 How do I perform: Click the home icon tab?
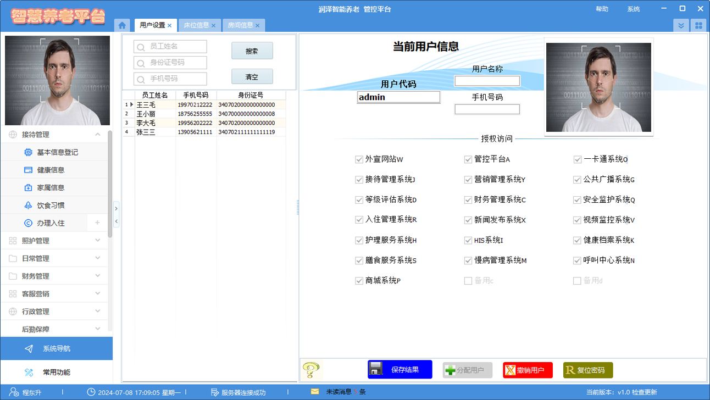click(x=122, y=25)
